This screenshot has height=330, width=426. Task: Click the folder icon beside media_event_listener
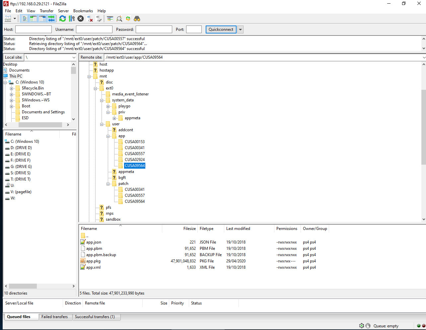coord(108,94)
